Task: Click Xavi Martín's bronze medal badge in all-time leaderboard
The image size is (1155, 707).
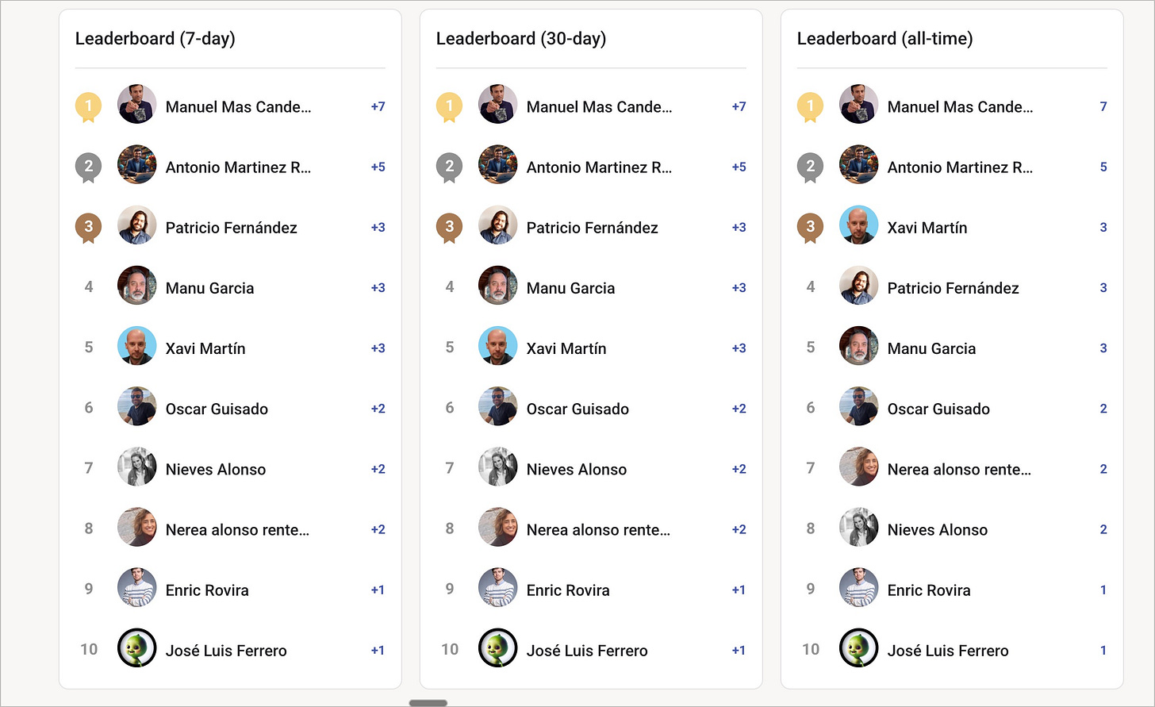Action: 811,227
